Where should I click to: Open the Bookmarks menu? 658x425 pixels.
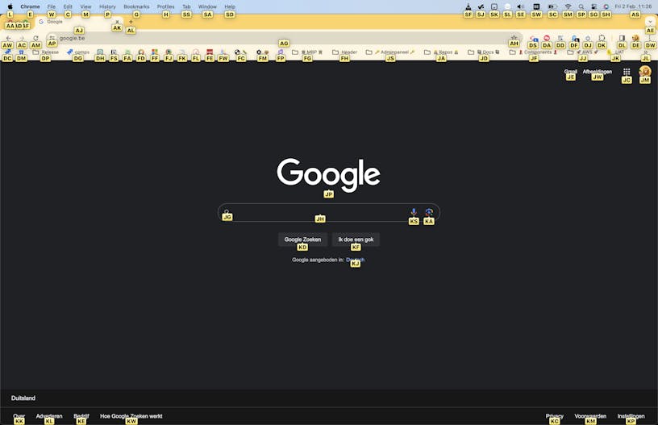click(x=136, y=6)
